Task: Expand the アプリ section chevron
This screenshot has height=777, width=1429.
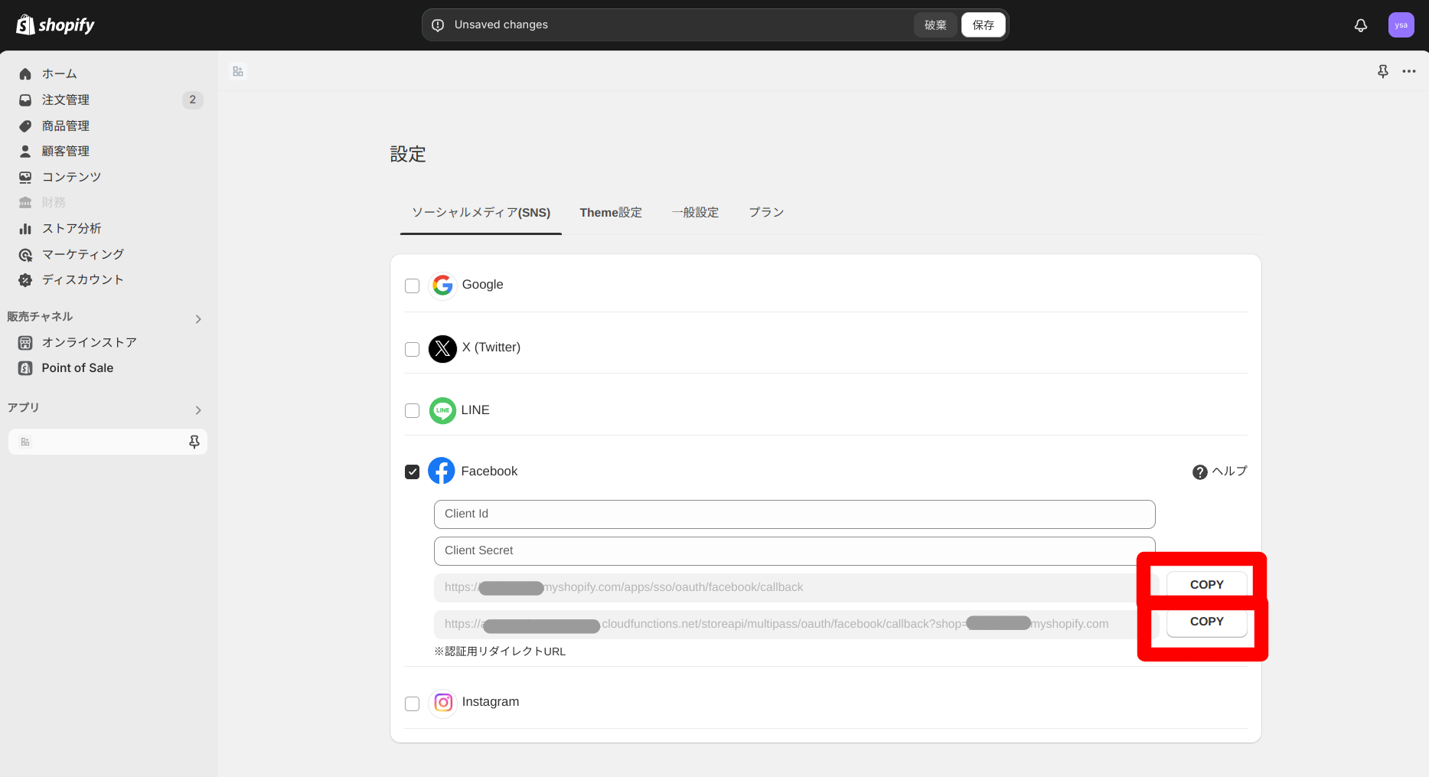Action: (x=198, y=410)
